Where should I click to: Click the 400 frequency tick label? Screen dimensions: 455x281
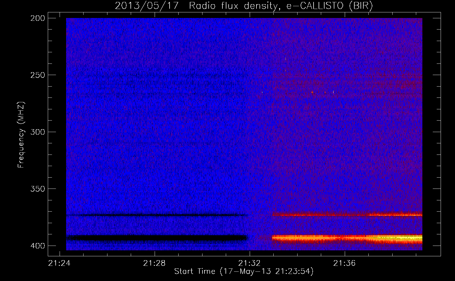[x=37, y=246]
